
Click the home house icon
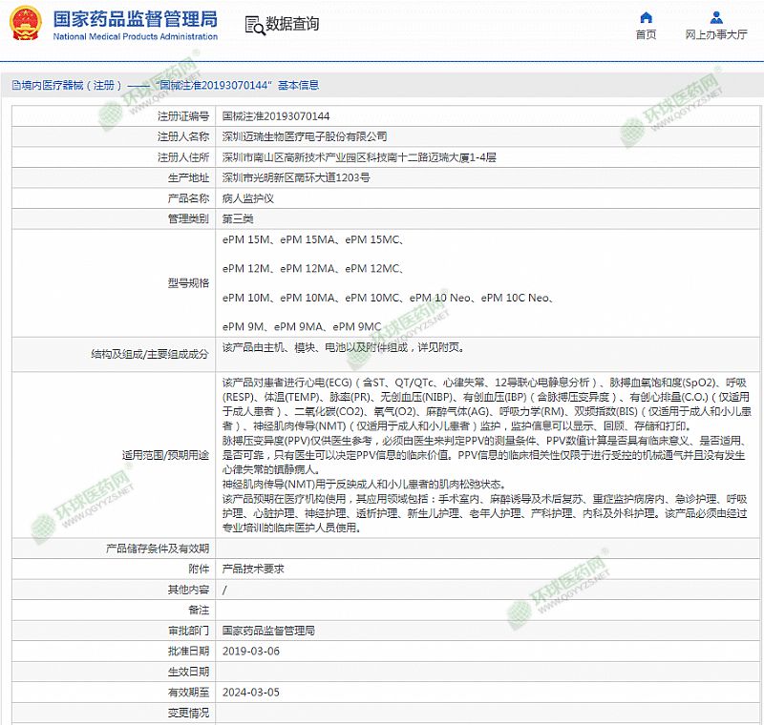coord(646,17)
